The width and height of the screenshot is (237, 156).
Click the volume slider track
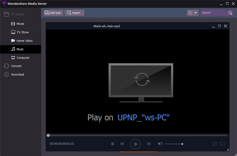tap(174, 144)
